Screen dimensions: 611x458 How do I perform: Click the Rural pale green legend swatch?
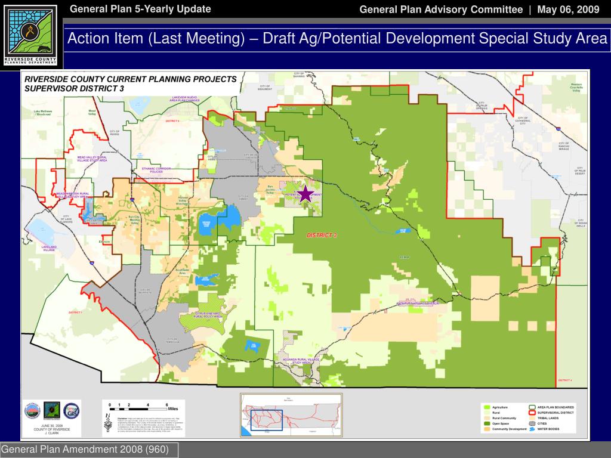pos(487,413)
